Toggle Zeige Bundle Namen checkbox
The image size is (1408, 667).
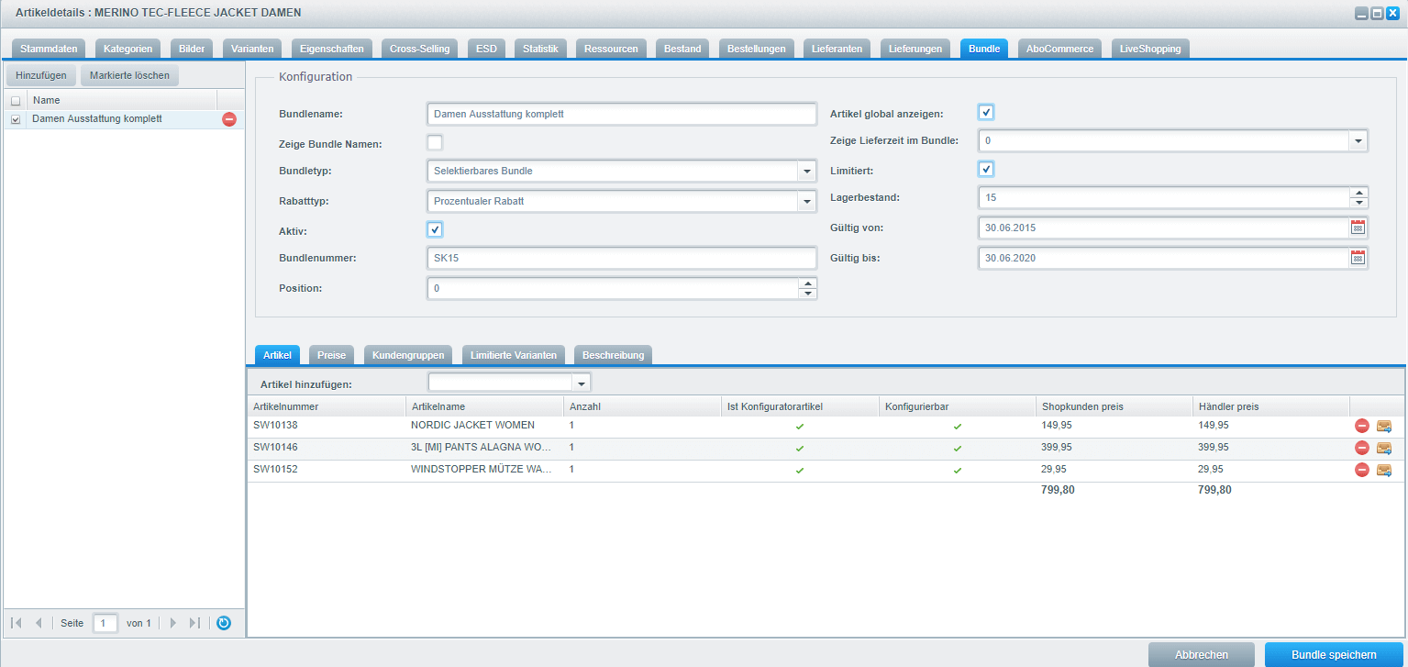tap(435, 142)
